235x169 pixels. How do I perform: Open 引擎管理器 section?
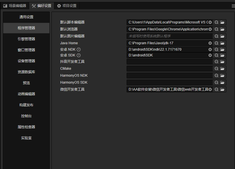click(x=26, y=39)
